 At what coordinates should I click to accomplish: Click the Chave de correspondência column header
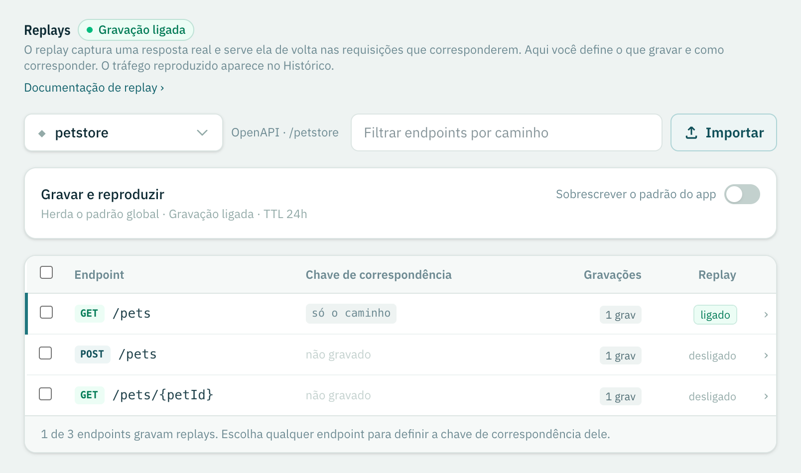pos(379,275)
